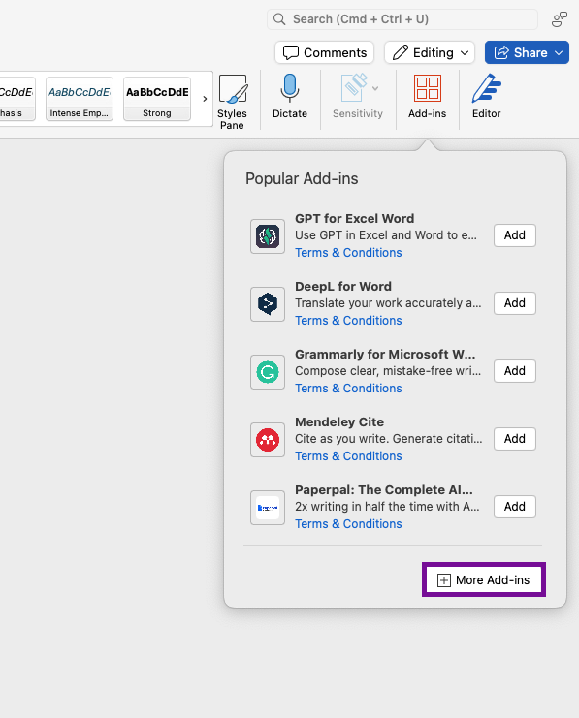The image size is (579, 718).
Task: Click the 'Use GPT in Excel and Word' description
Action: point(386,235)
